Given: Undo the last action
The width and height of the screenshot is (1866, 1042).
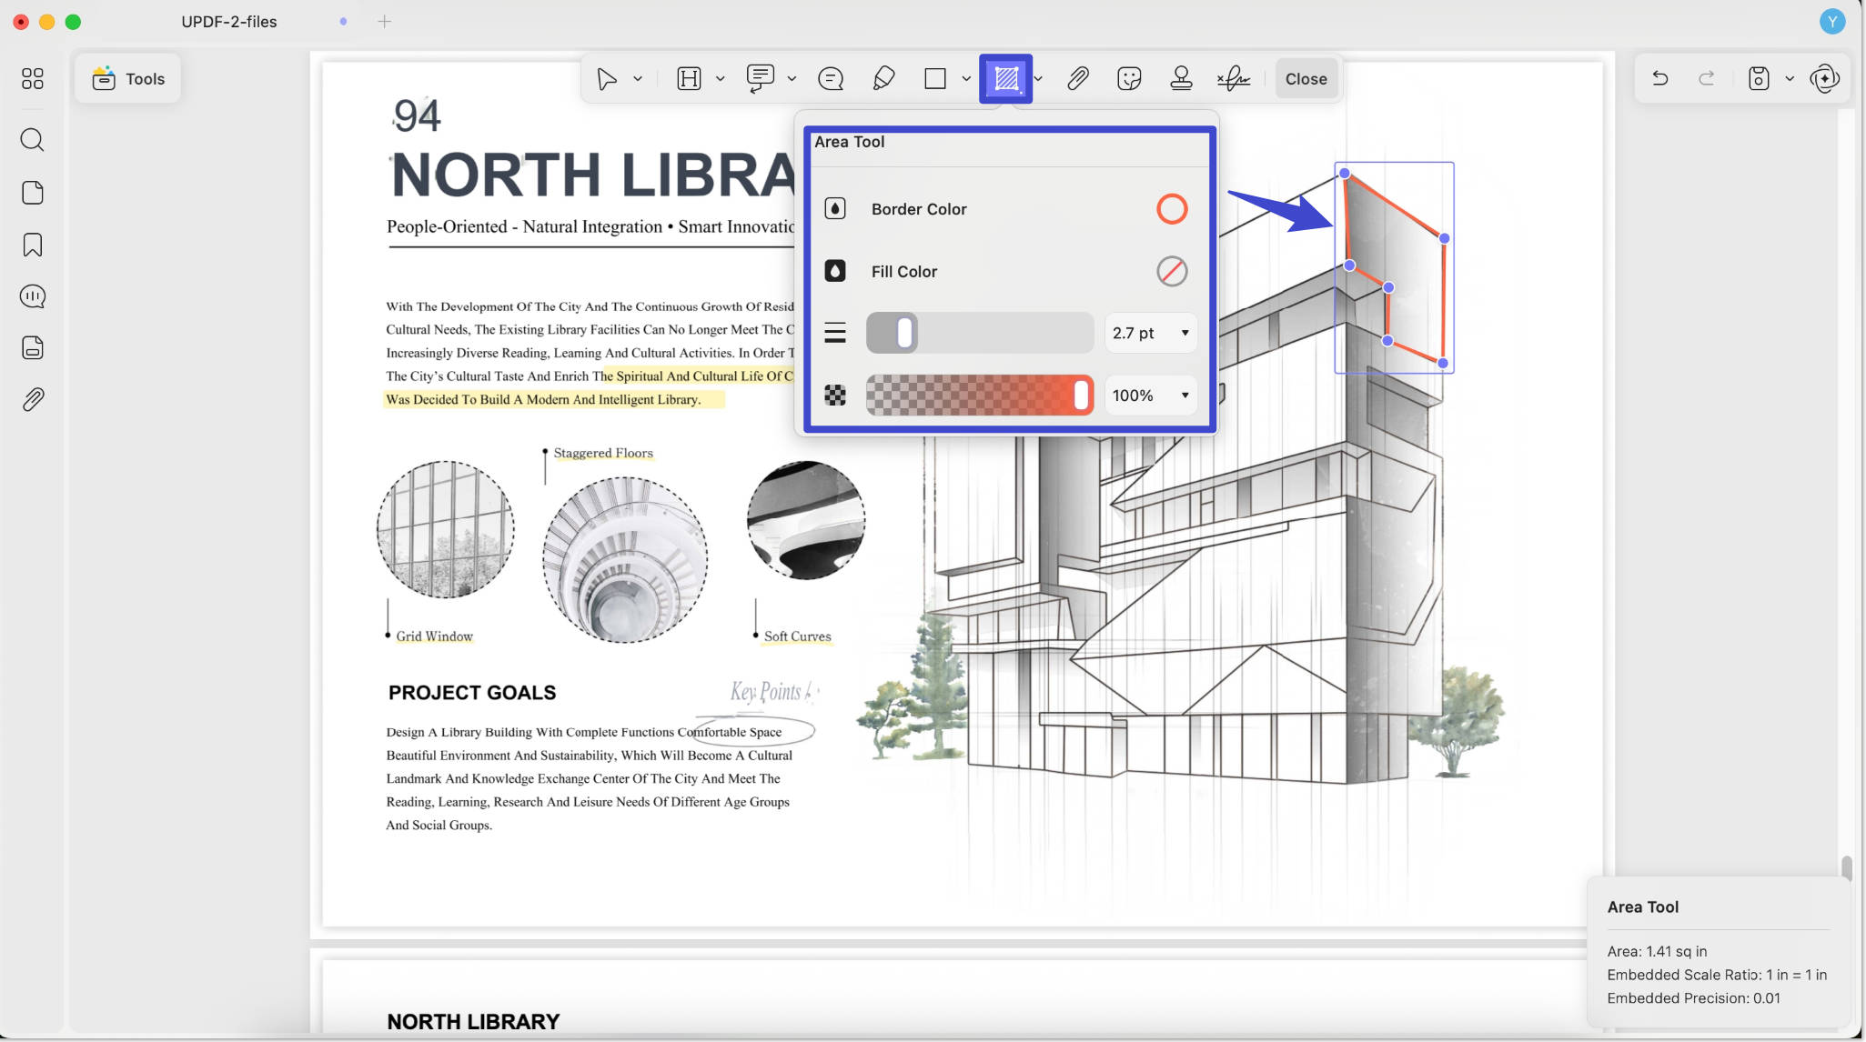Looking at the screenshot, I should tap(1659, 78).
